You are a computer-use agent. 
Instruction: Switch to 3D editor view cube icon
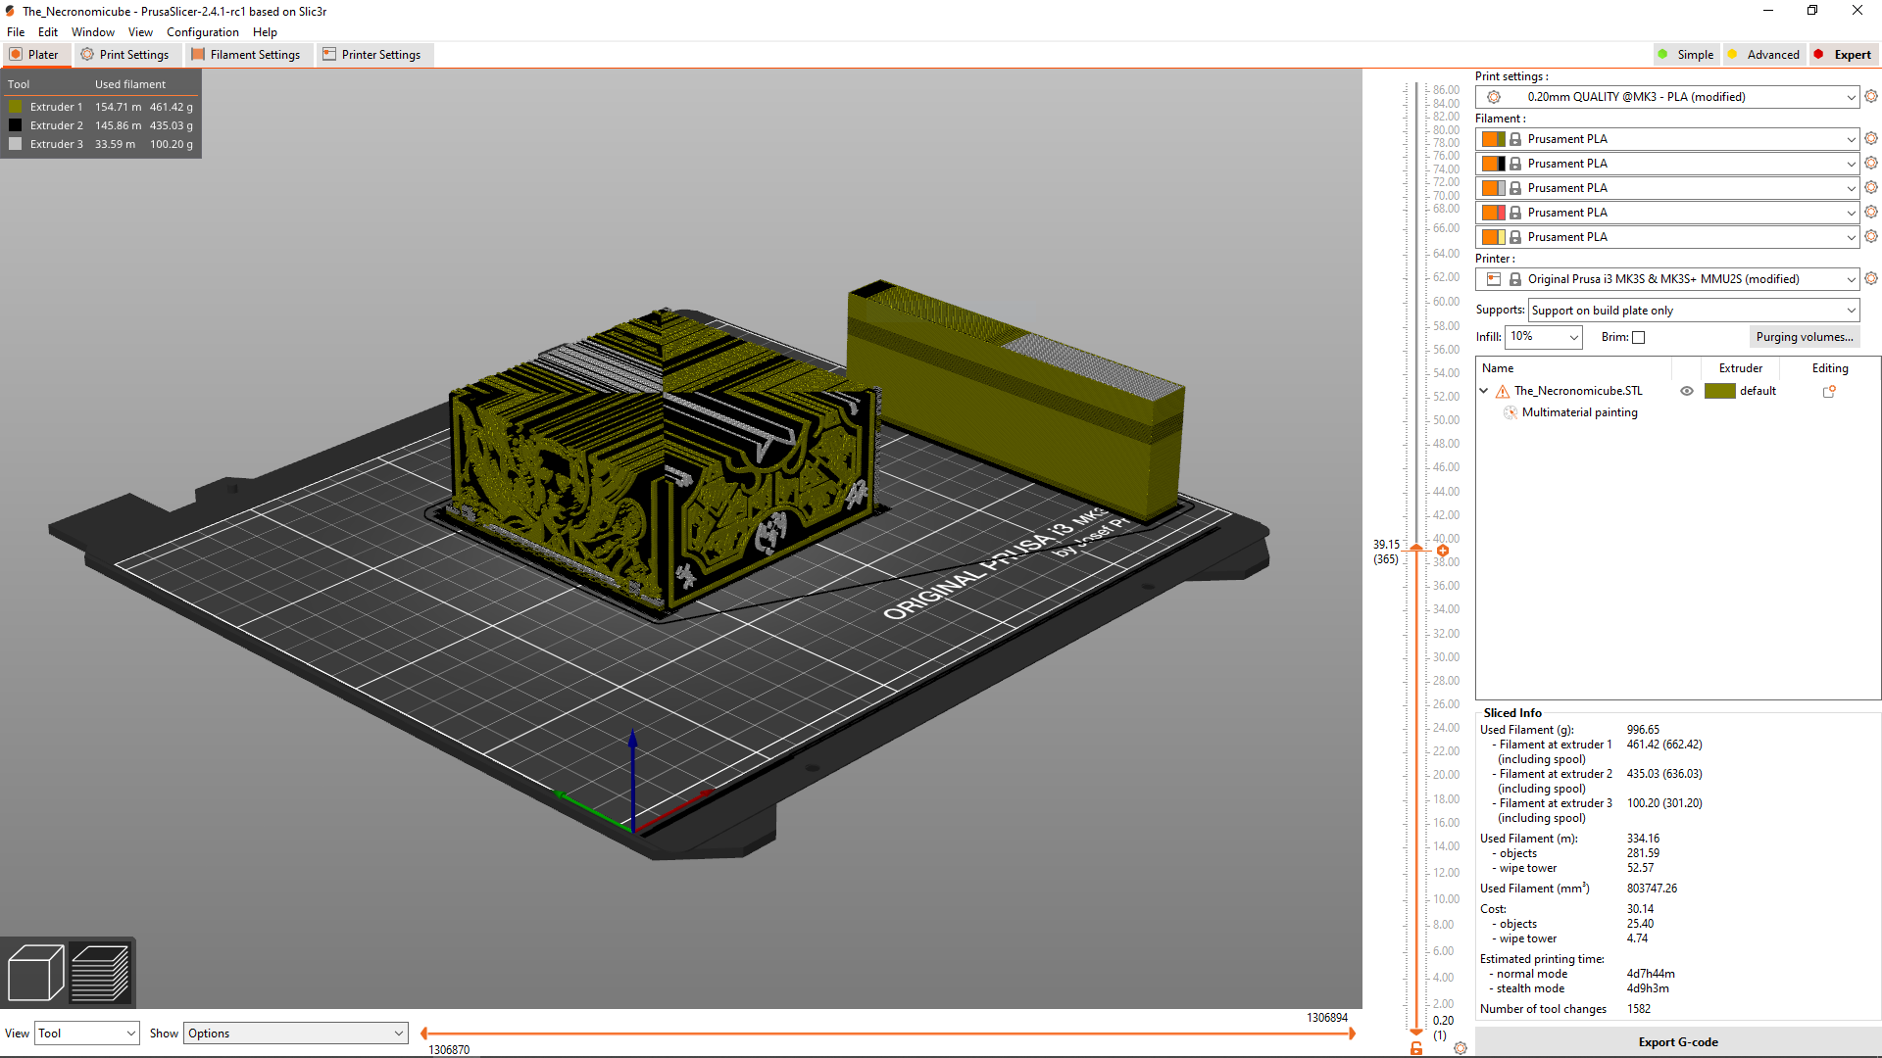click(35, 973)
